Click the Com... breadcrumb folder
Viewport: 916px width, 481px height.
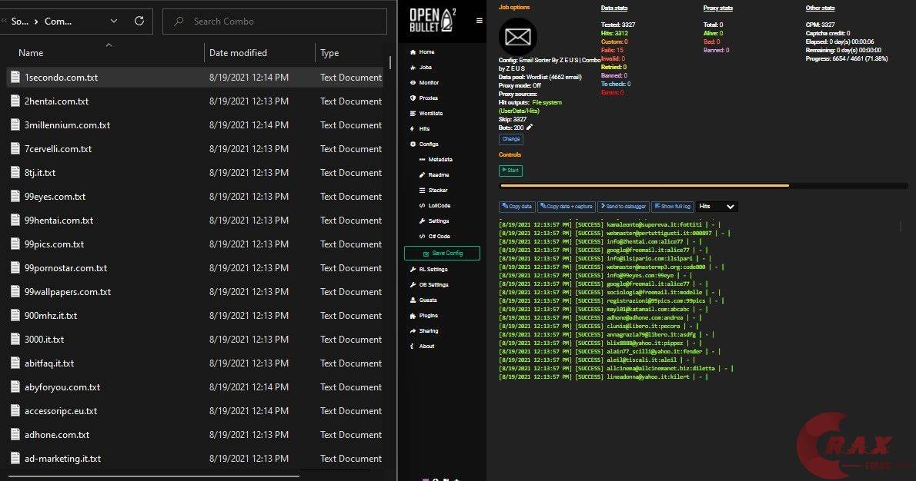(59, 21)
